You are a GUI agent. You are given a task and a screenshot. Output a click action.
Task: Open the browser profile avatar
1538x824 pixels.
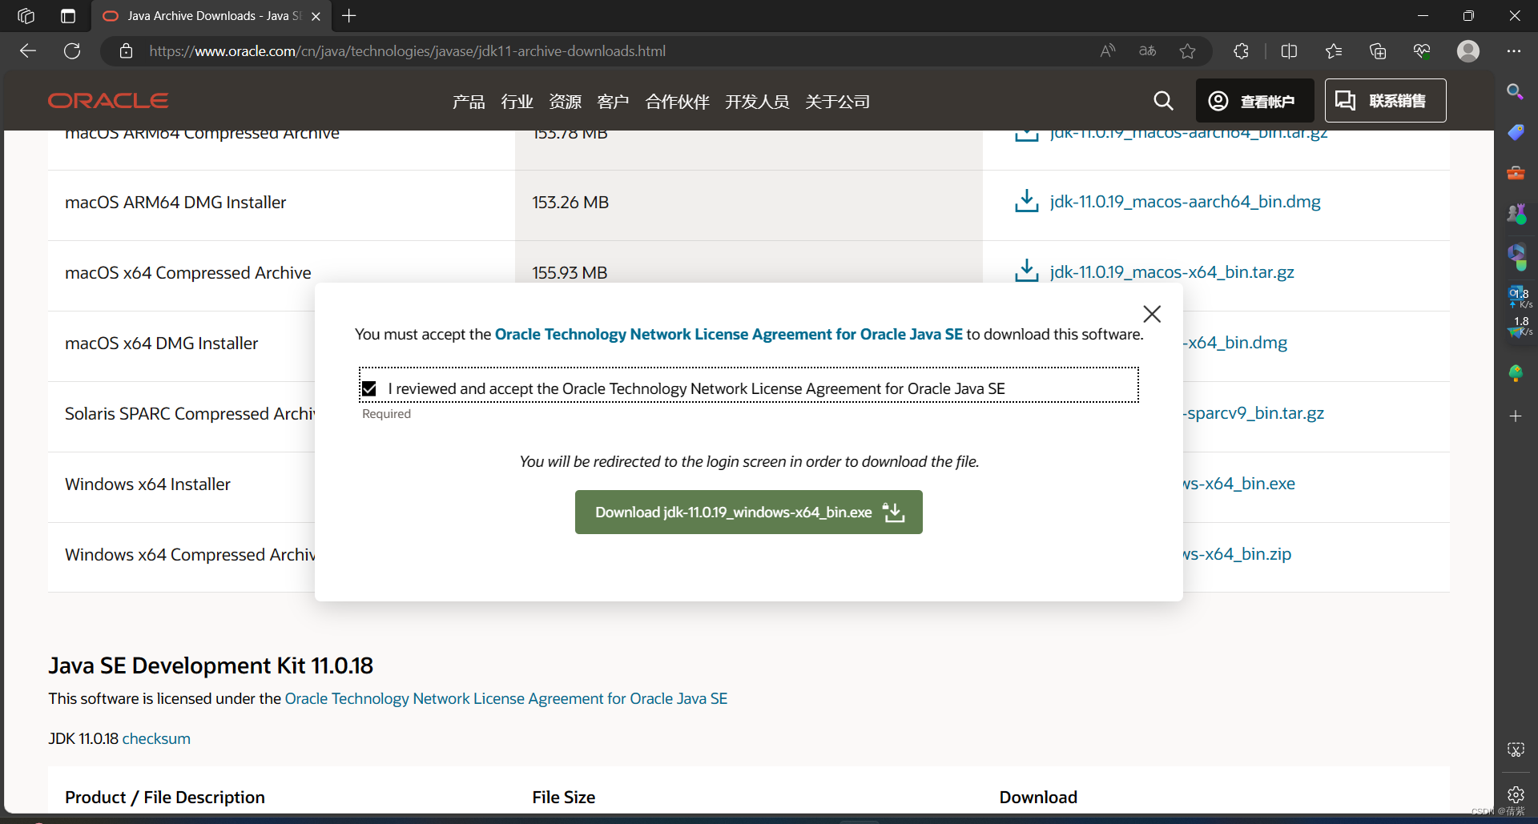pyautogui.click(x=1468, y=51)
